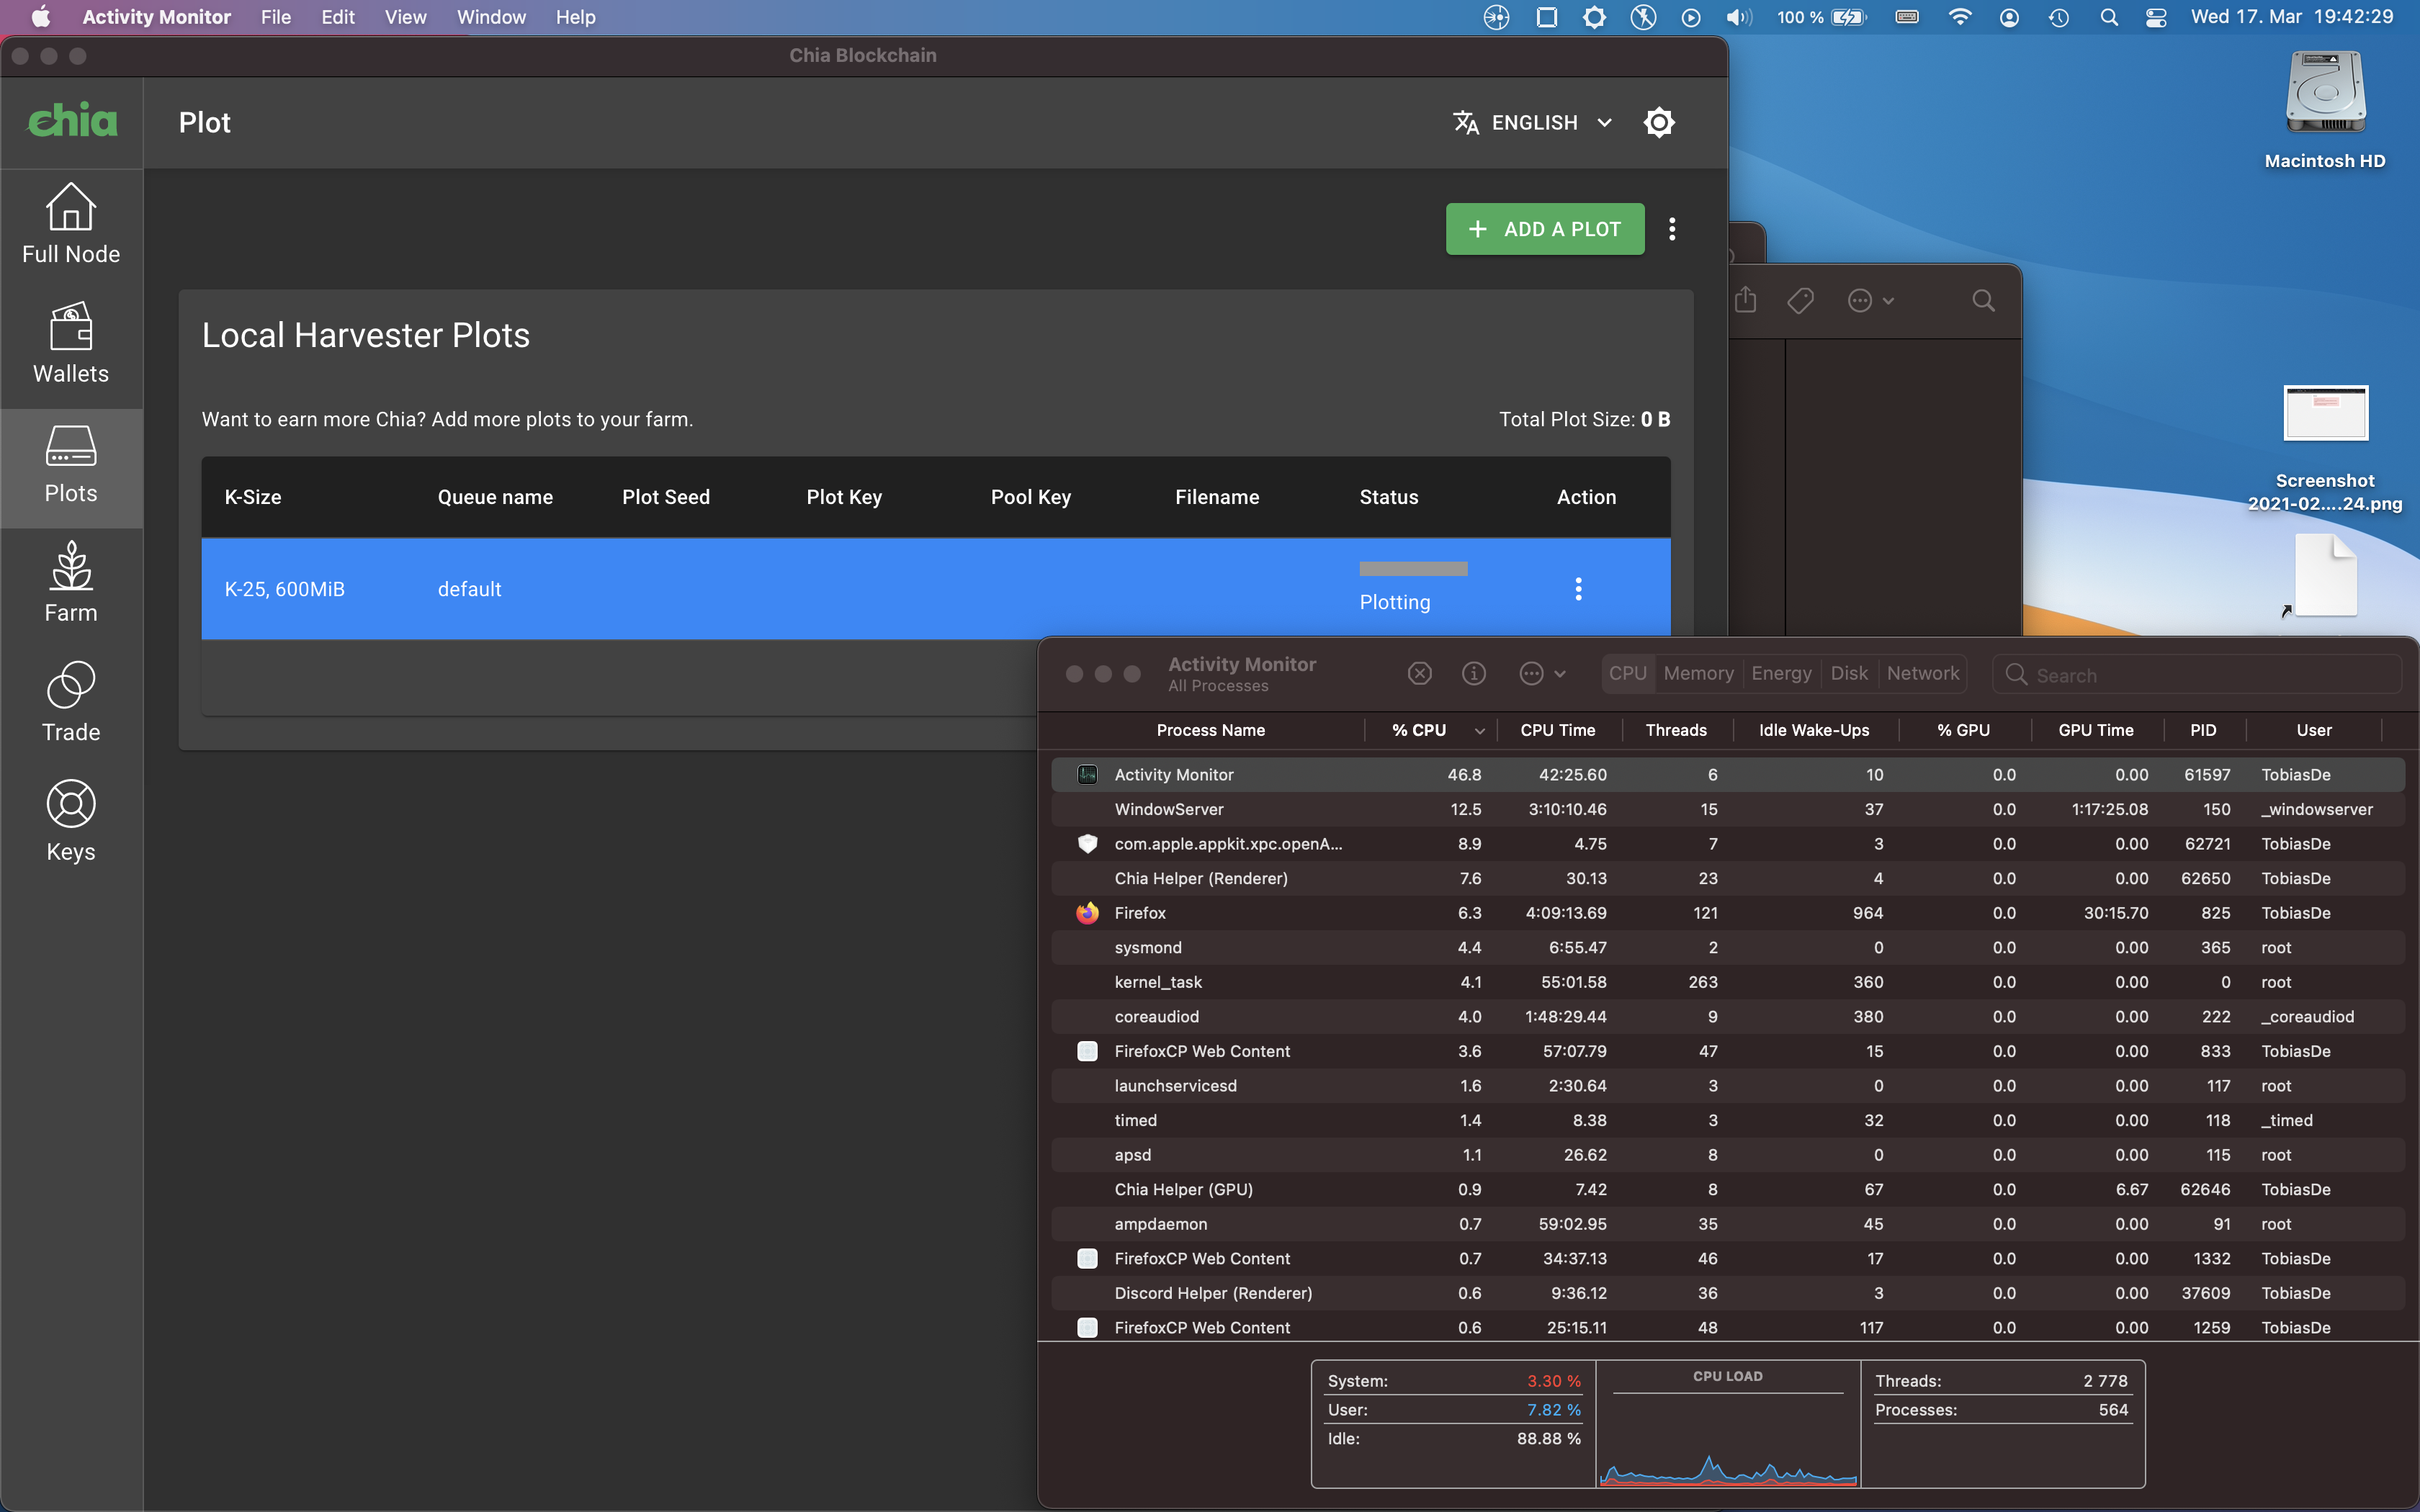Open the Activity Monitor more-options dropdown
The width and height of the screenshot is (2420, 1512).
(1542, 674)
